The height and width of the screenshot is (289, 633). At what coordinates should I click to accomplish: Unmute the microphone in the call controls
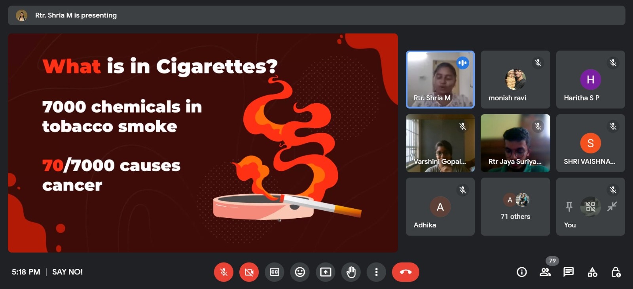224,272
